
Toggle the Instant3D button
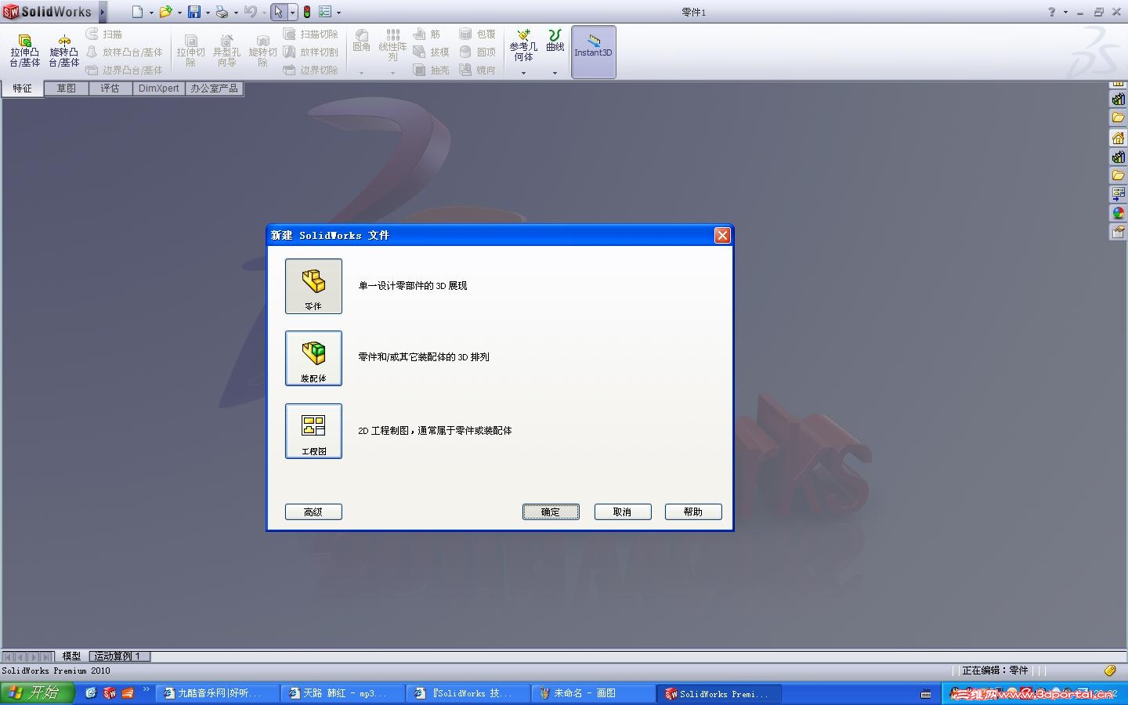coord(593,52)
